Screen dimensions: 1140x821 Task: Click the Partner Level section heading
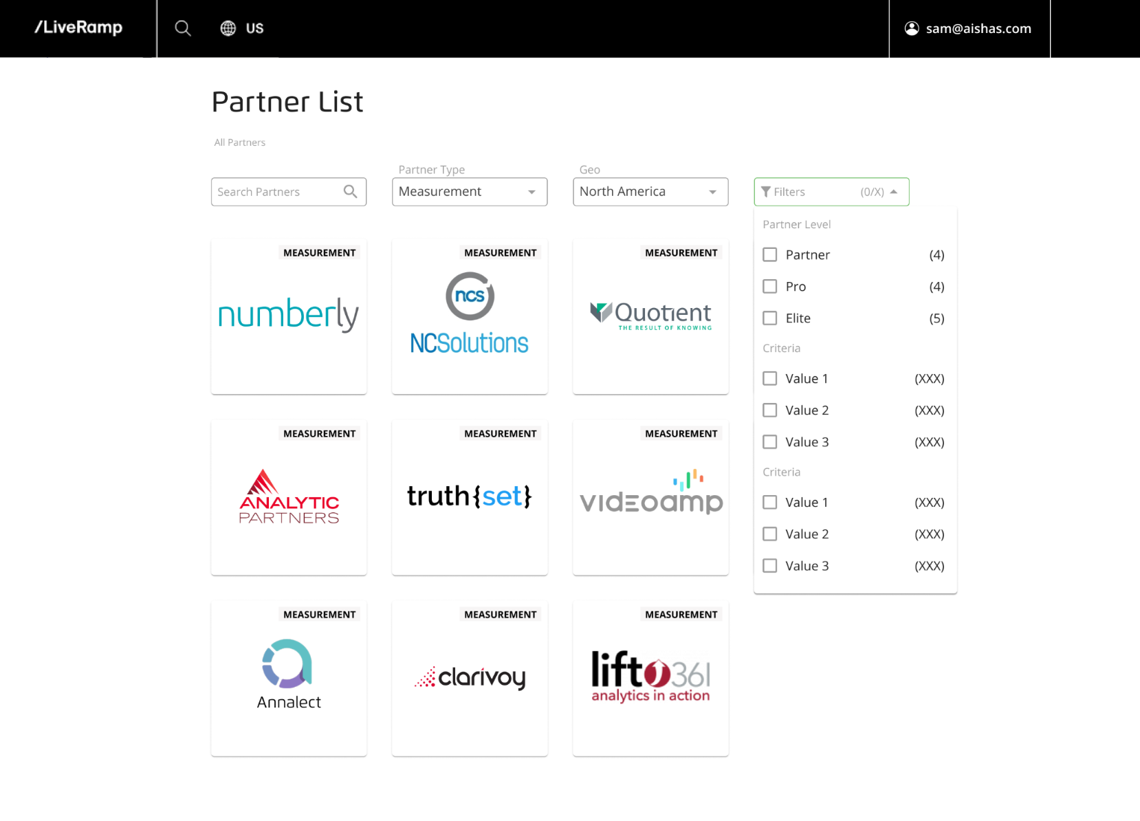(x=796, y=224)
